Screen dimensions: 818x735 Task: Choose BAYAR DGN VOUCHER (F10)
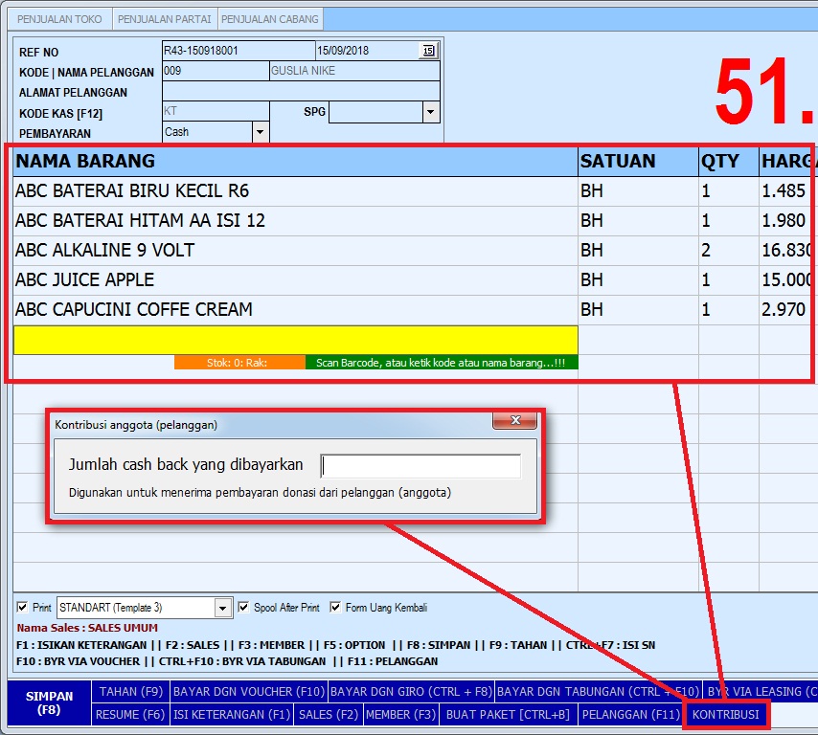(x=249, y=691)
